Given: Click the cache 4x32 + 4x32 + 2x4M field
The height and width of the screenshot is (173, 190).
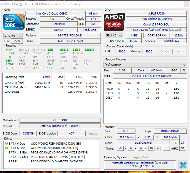Looking at the screenshot, I should point(70,41).
